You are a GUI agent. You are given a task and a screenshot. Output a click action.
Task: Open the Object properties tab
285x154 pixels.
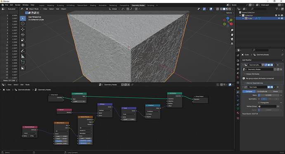point(238,88)
